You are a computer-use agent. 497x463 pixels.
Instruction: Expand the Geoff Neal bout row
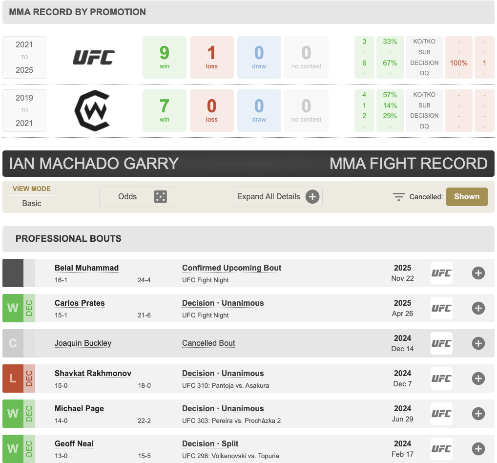[x=478, y=449]
